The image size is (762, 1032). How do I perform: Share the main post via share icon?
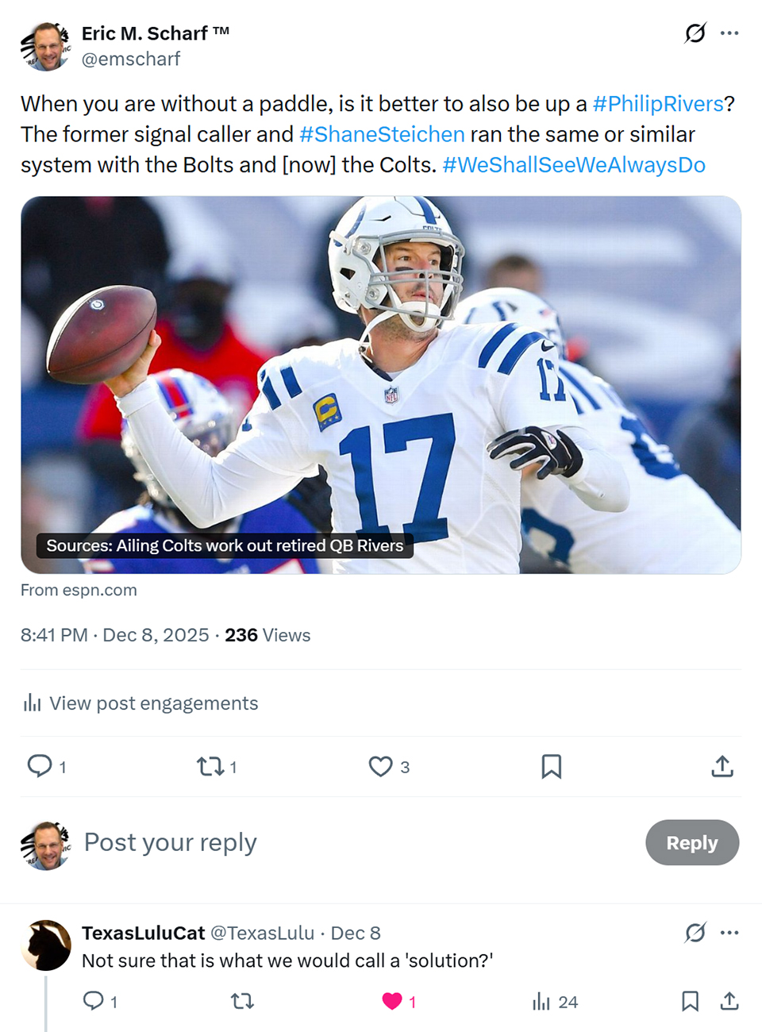[x=722, y=766]
